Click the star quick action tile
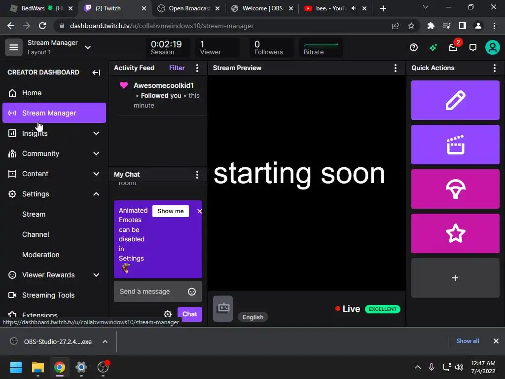Screen dimensions: 505x379 click(x=455, y=233)
